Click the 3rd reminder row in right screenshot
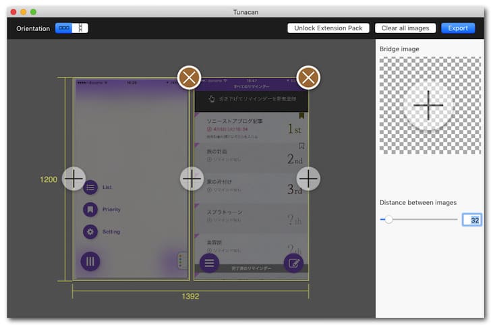491x325 pixels. (252, 188)
